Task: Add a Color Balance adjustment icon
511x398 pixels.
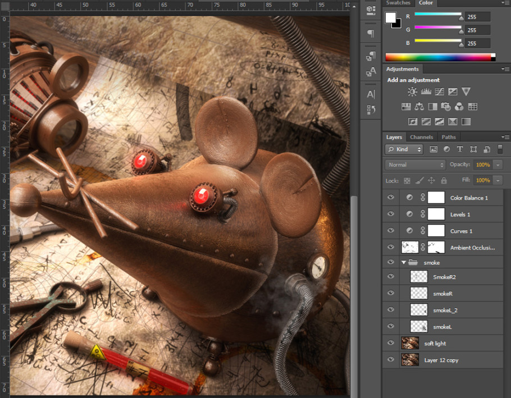Action: pyautogui.click(x=419, y=107)
